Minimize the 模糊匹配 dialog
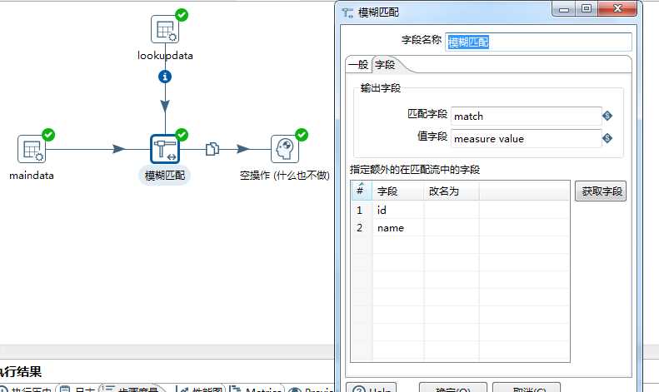 (x=564, y=9)
